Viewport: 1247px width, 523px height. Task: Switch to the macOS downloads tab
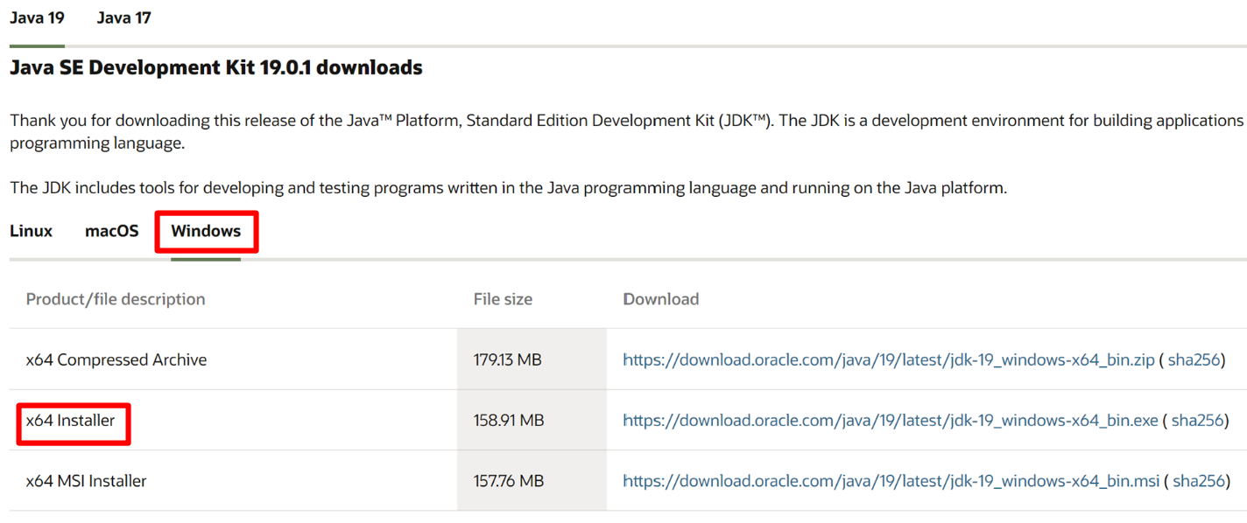(x=112, y=231)
